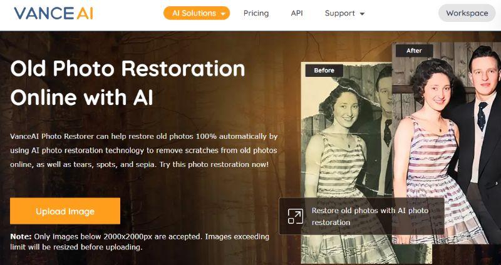Click the VanceAI logo

coord(53,13)
